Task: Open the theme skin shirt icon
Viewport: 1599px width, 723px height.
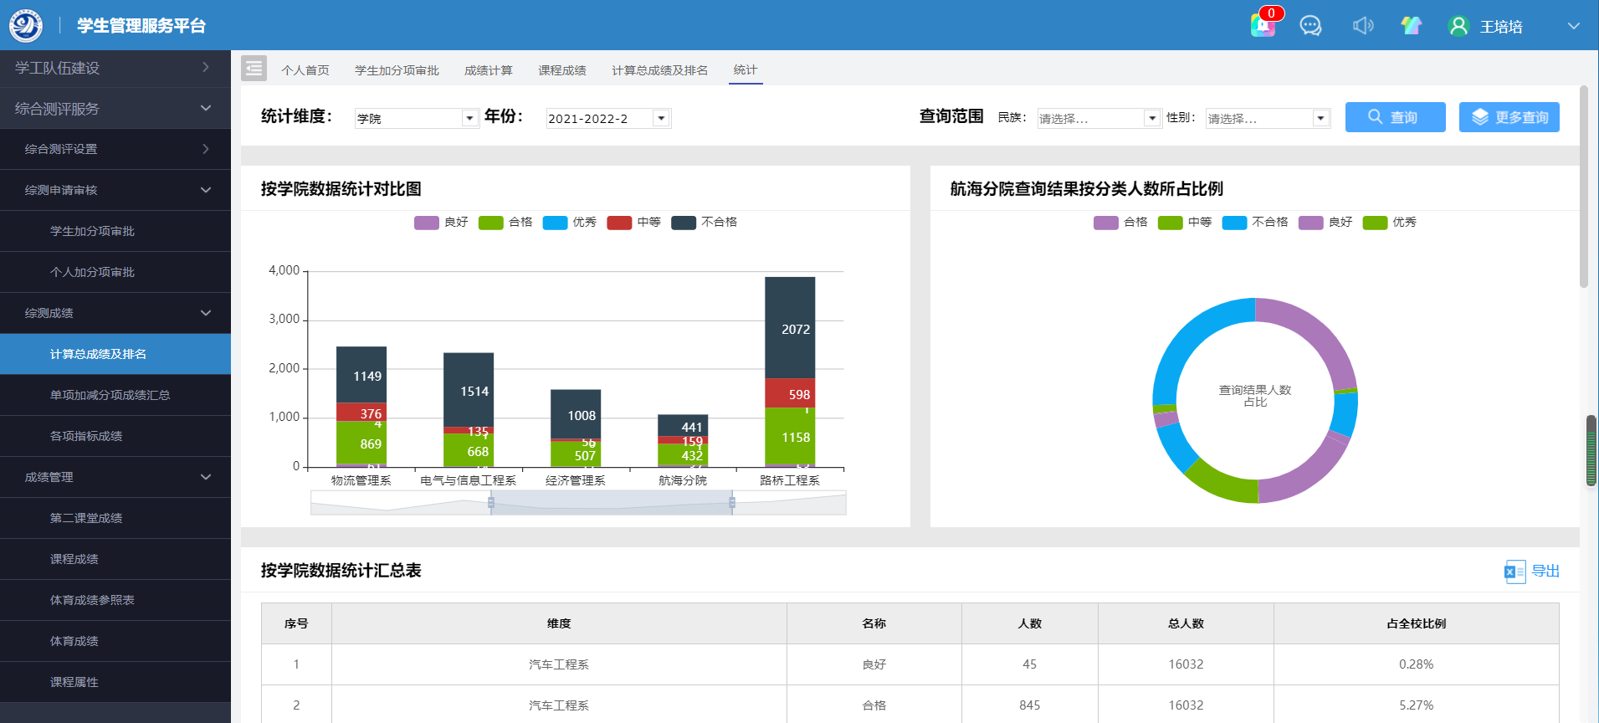Action: 1412,26
